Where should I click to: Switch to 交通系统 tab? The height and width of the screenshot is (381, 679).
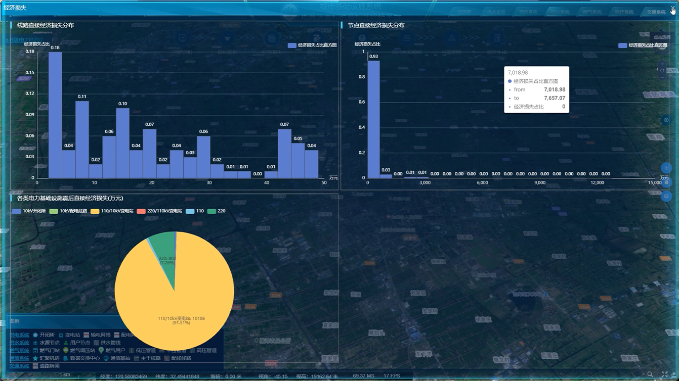pos(656,12)
